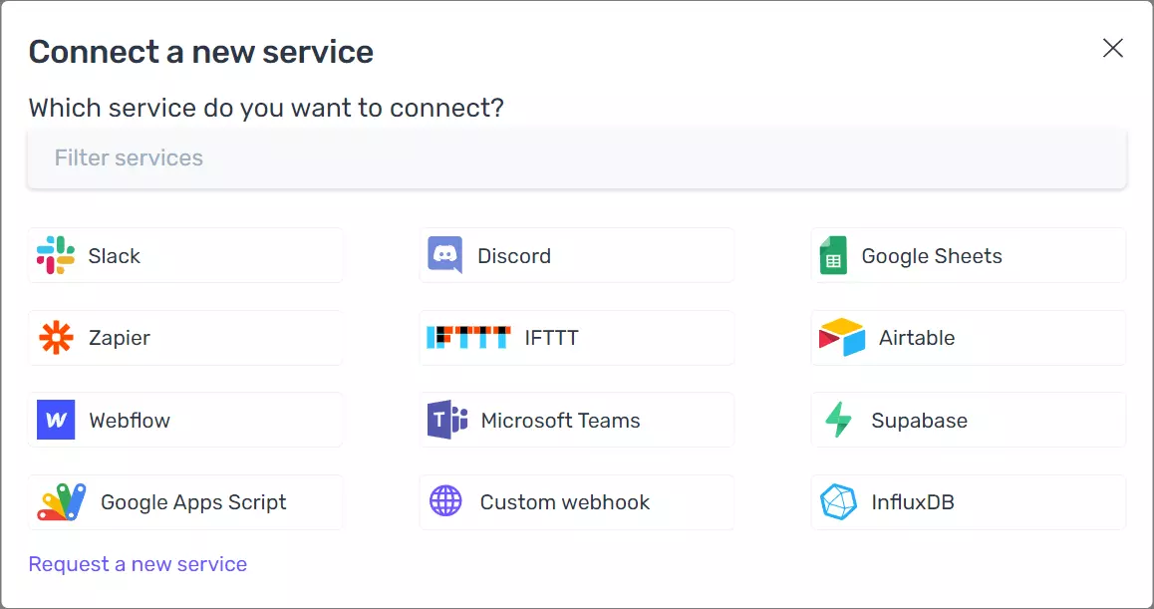
Task: Click the green Supabase bolt icon
Action: tap(838, 421)
